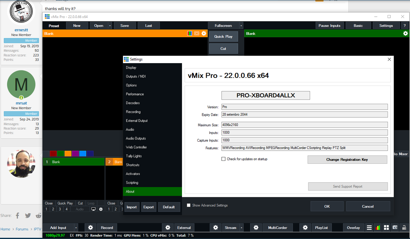Viewport: 410px width, 239px height.
Task: Click the Features text field
Action: click(x=305, y=148)
